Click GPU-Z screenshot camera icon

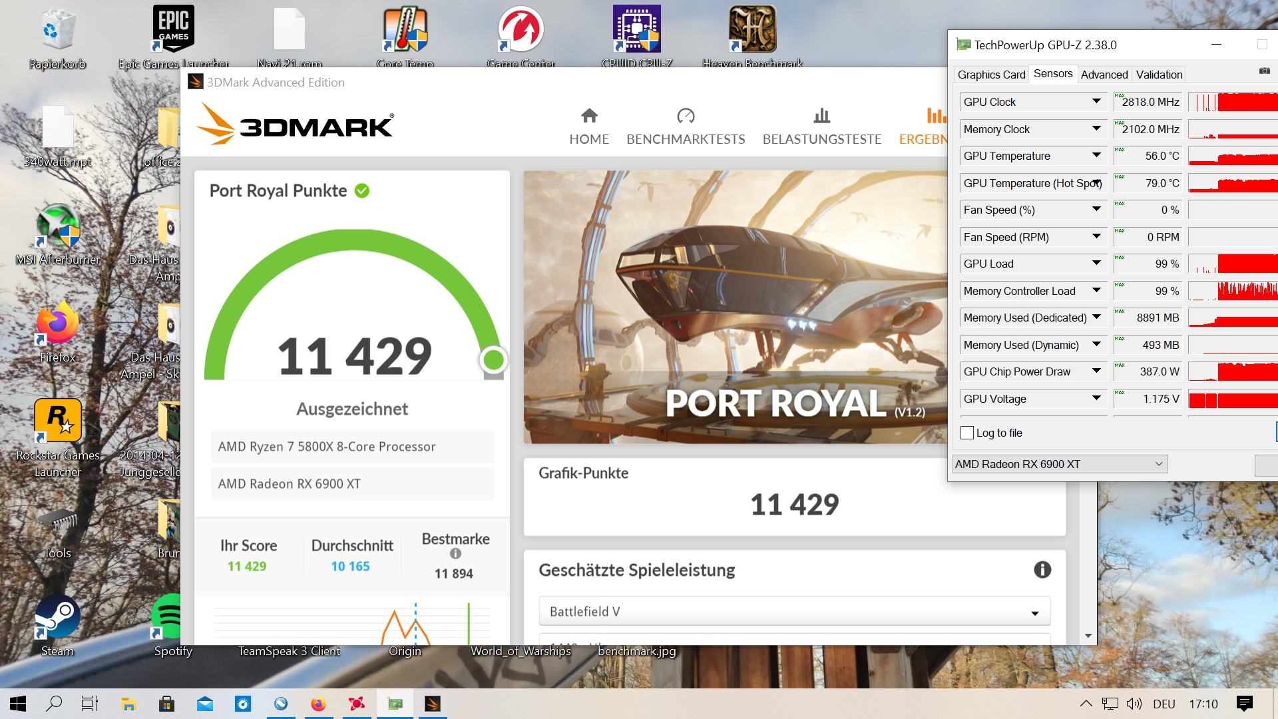pos(1265,71)
